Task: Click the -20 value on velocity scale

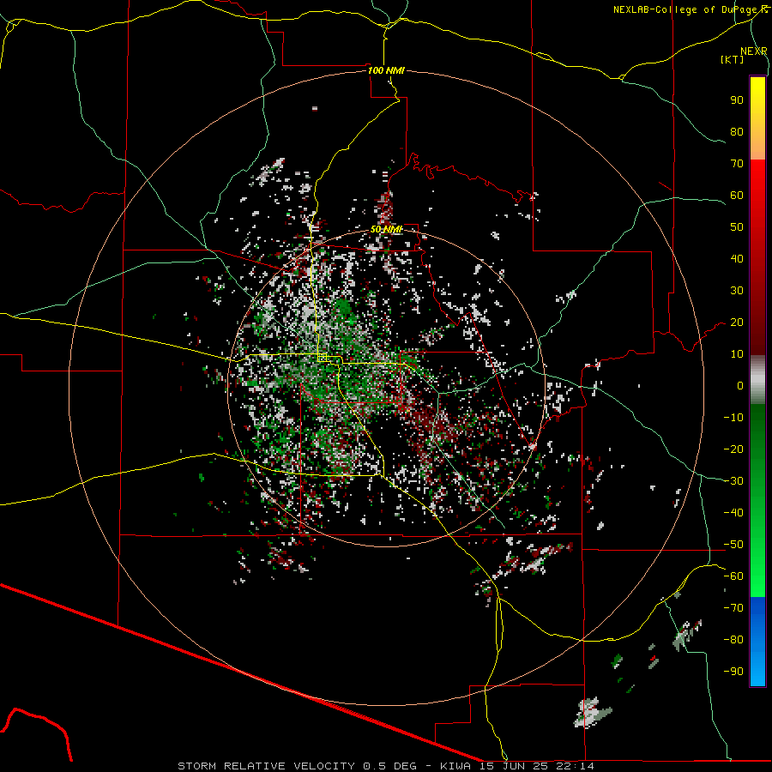Action: [733, 449]
